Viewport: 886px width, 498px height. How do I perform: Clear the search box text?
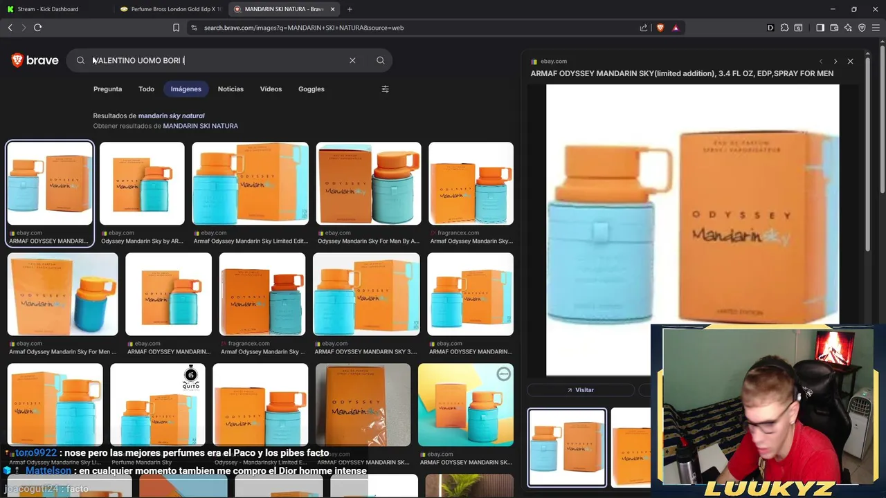[352, 60]
